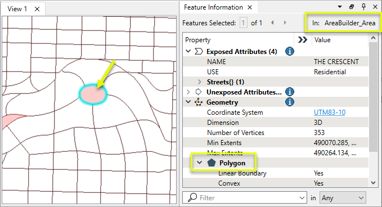
Task: Open the panel options dropdown arrow
Action: point(340,7)
